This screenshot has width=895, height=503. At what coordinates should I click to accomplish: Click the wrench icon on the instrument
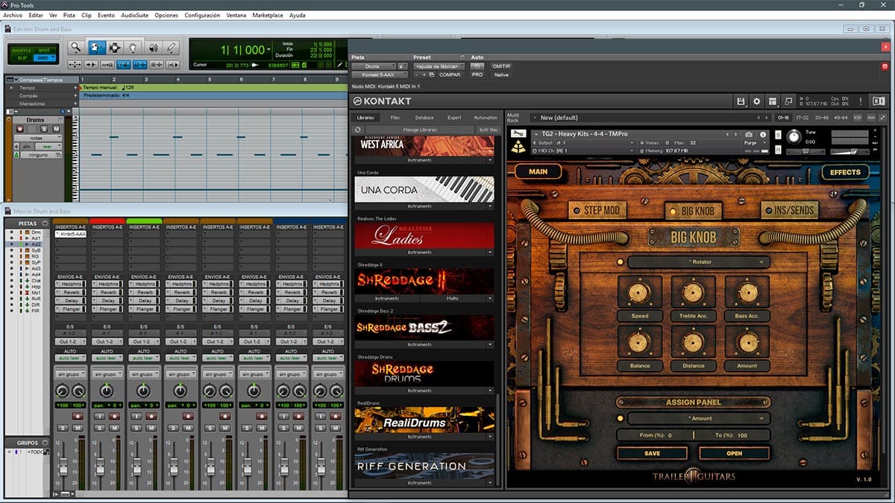tap(518, 133)
